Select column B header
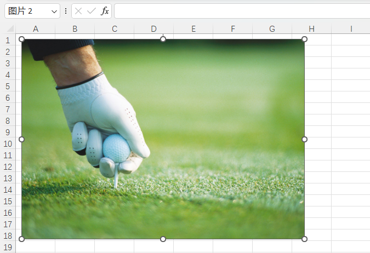Viewport: 370px width, 253px height. (75, 29)
